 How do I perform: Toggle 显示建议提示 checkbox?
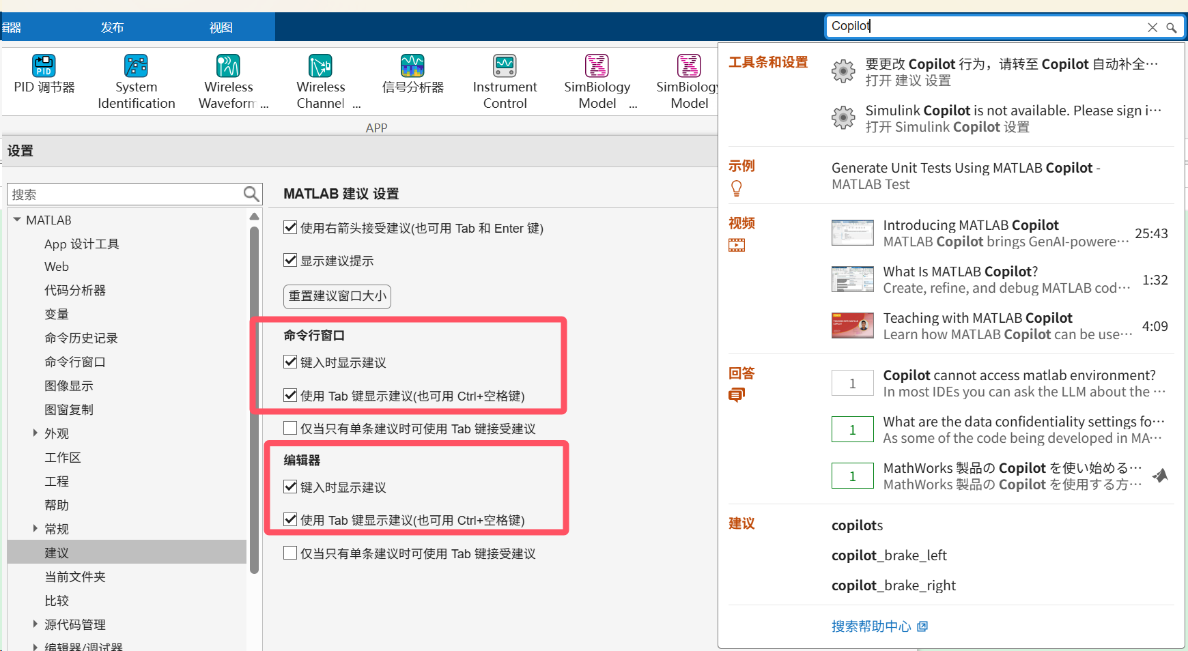[290, 260]
